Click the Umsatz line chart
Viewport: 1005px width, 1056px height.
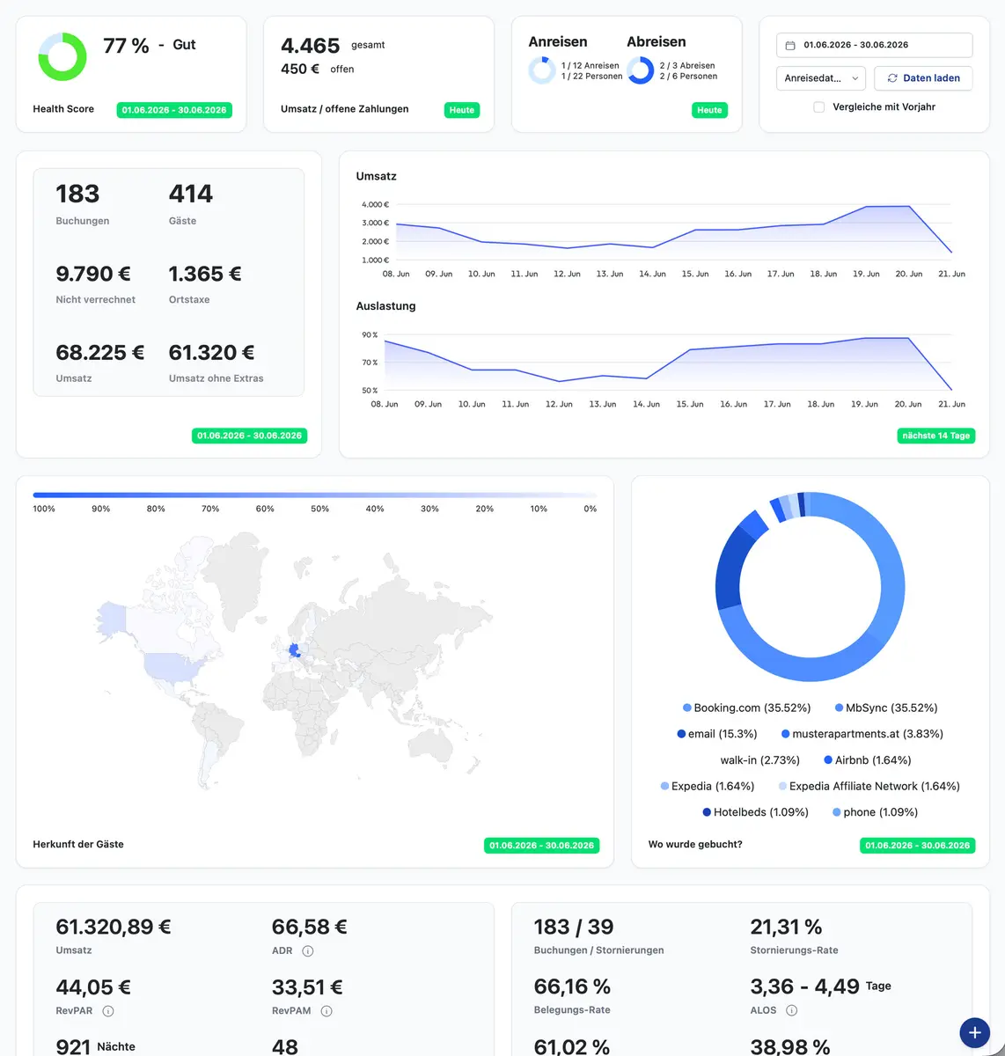click(x=673, y=231)
